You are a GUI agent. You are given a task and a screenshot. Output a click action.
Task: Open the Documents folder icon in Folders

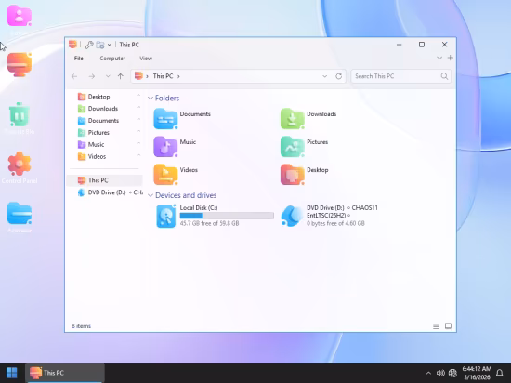[x=165, y=119]
